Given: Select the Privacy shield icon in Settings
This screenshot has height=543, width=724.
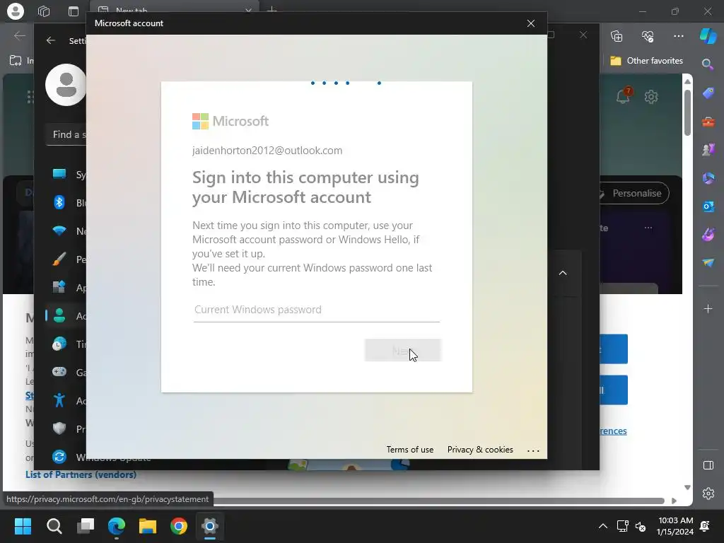Looking at the screenshot, I should pos(59,428).
